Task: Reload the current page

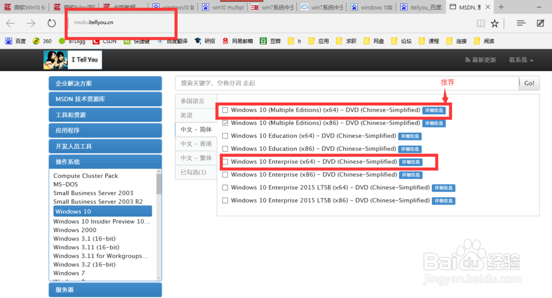Action: [x=51, y=23]
